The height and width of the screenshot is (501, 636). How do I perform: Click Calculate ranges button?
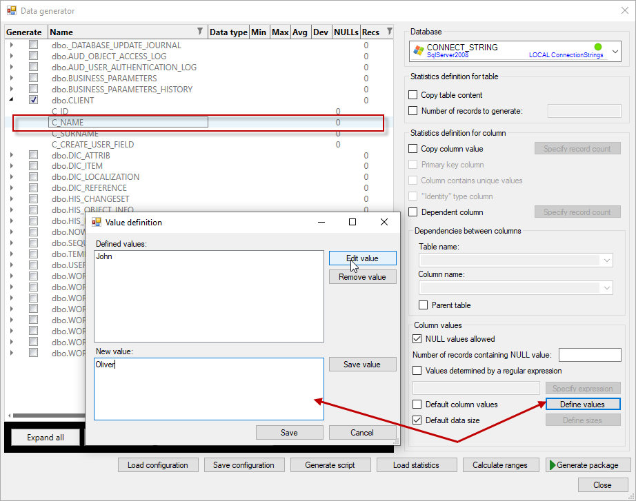pyautogui.click(x=501, y=465)
